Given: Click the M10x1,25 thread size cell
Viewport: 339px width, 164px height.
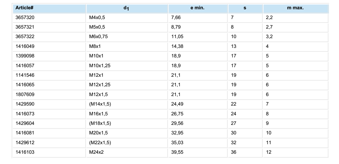Looking at the screenshot, I should click(x=100, y=65).
